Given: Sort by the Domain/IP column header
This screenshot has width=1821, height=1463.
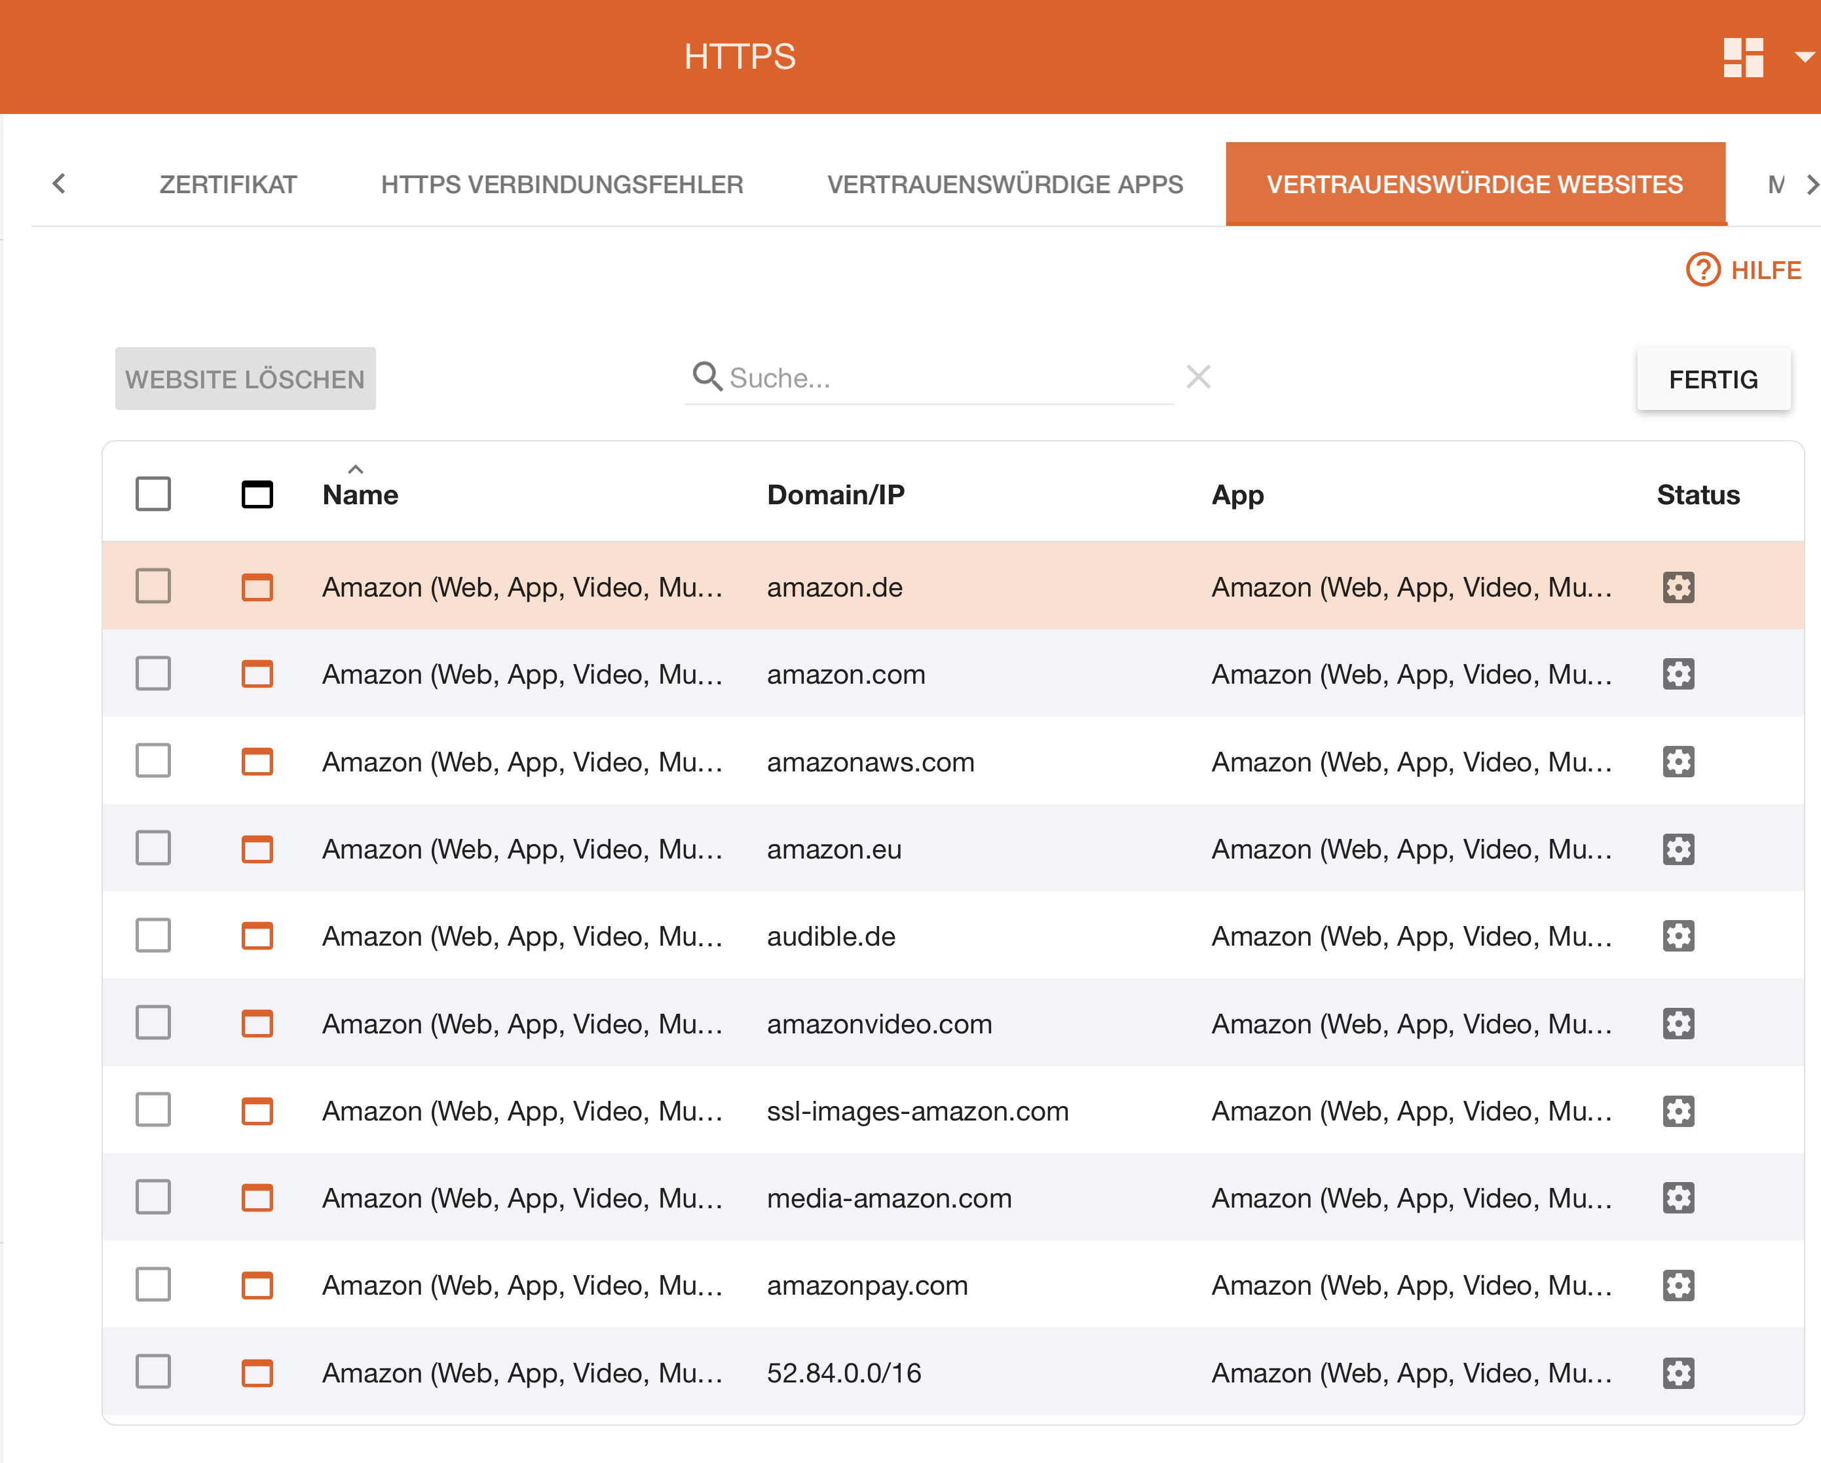Looking at the screenshot, I should pos(835,494).
